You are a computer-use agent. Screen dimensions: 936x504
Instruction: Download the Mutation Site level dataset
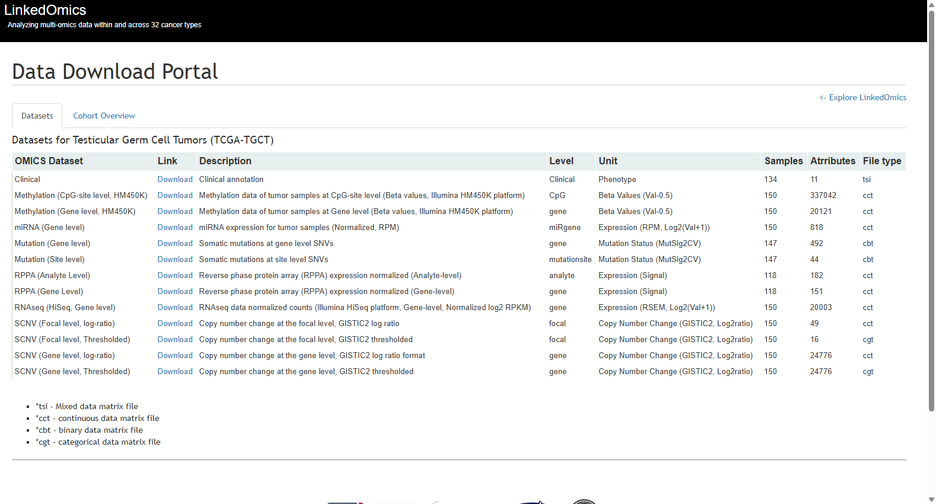pos(175,259)
